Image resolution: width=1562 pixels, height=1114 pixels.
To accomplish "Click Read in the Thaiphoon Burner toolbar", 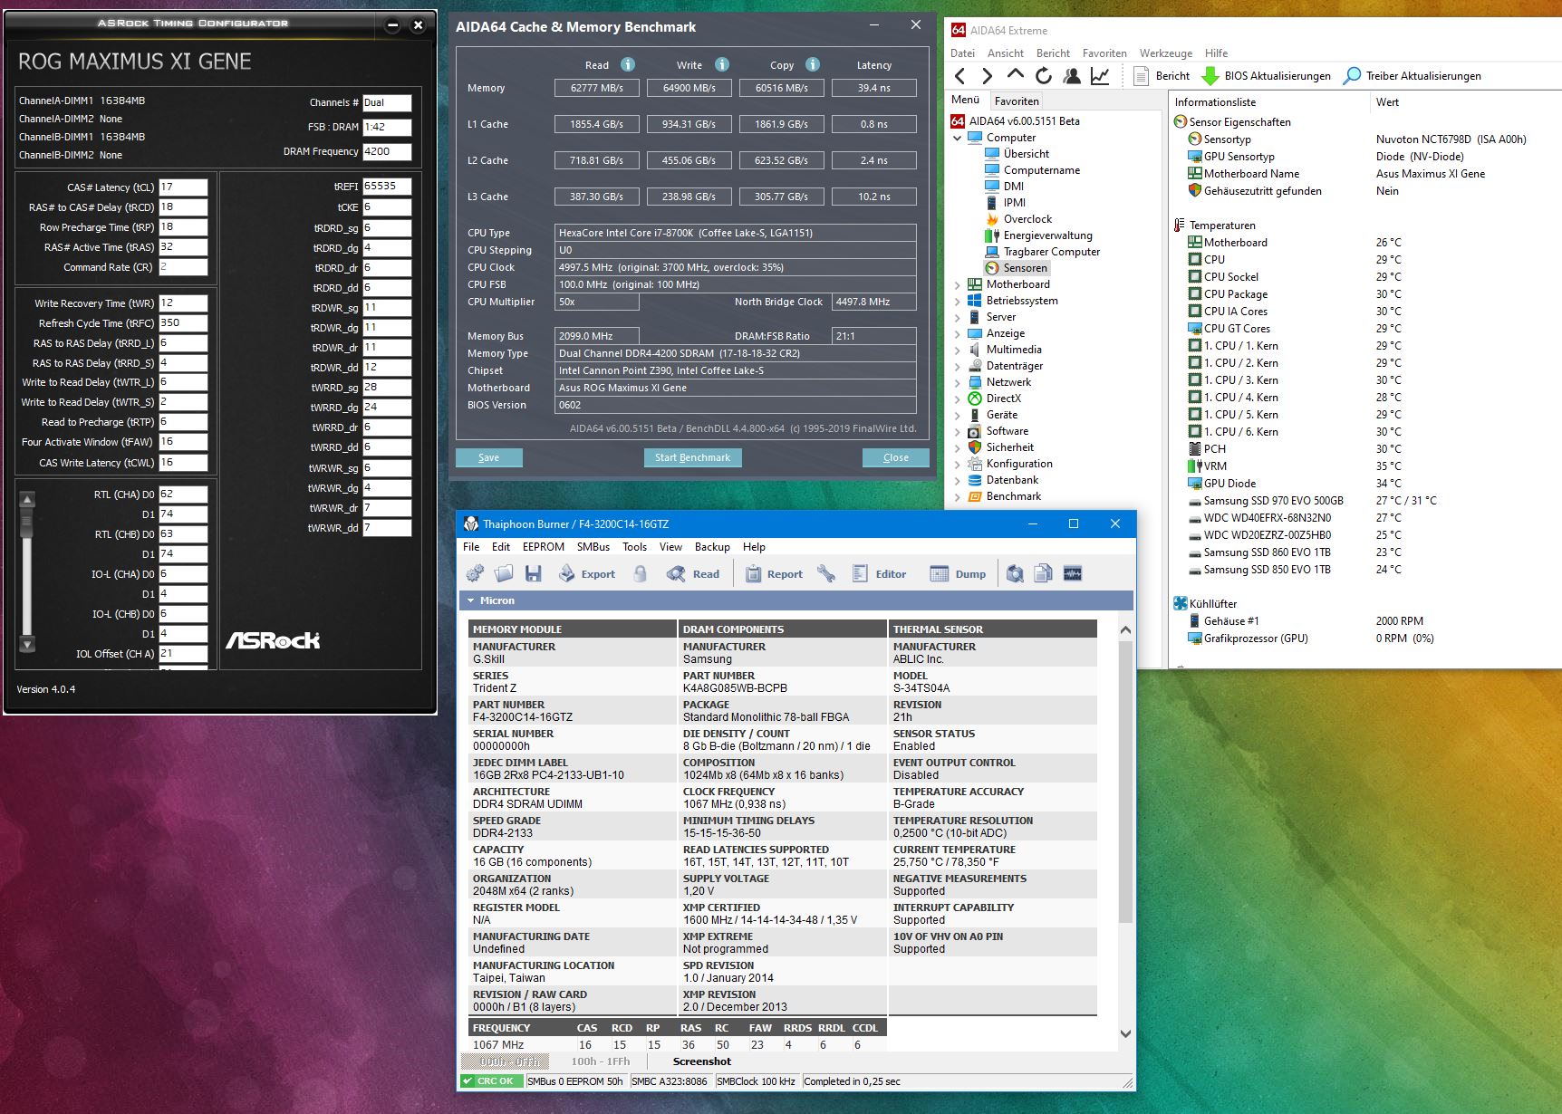I will [x=693, y=573].
